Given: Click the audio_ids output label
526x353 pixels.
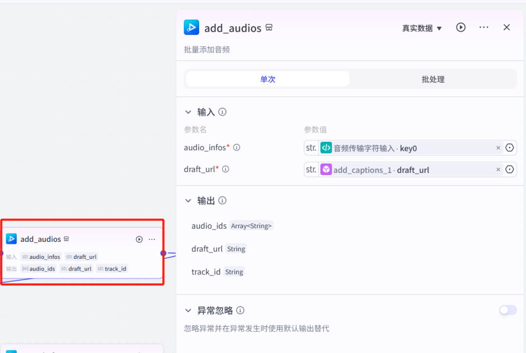Looking at the screenshot, I should (209, 225).
